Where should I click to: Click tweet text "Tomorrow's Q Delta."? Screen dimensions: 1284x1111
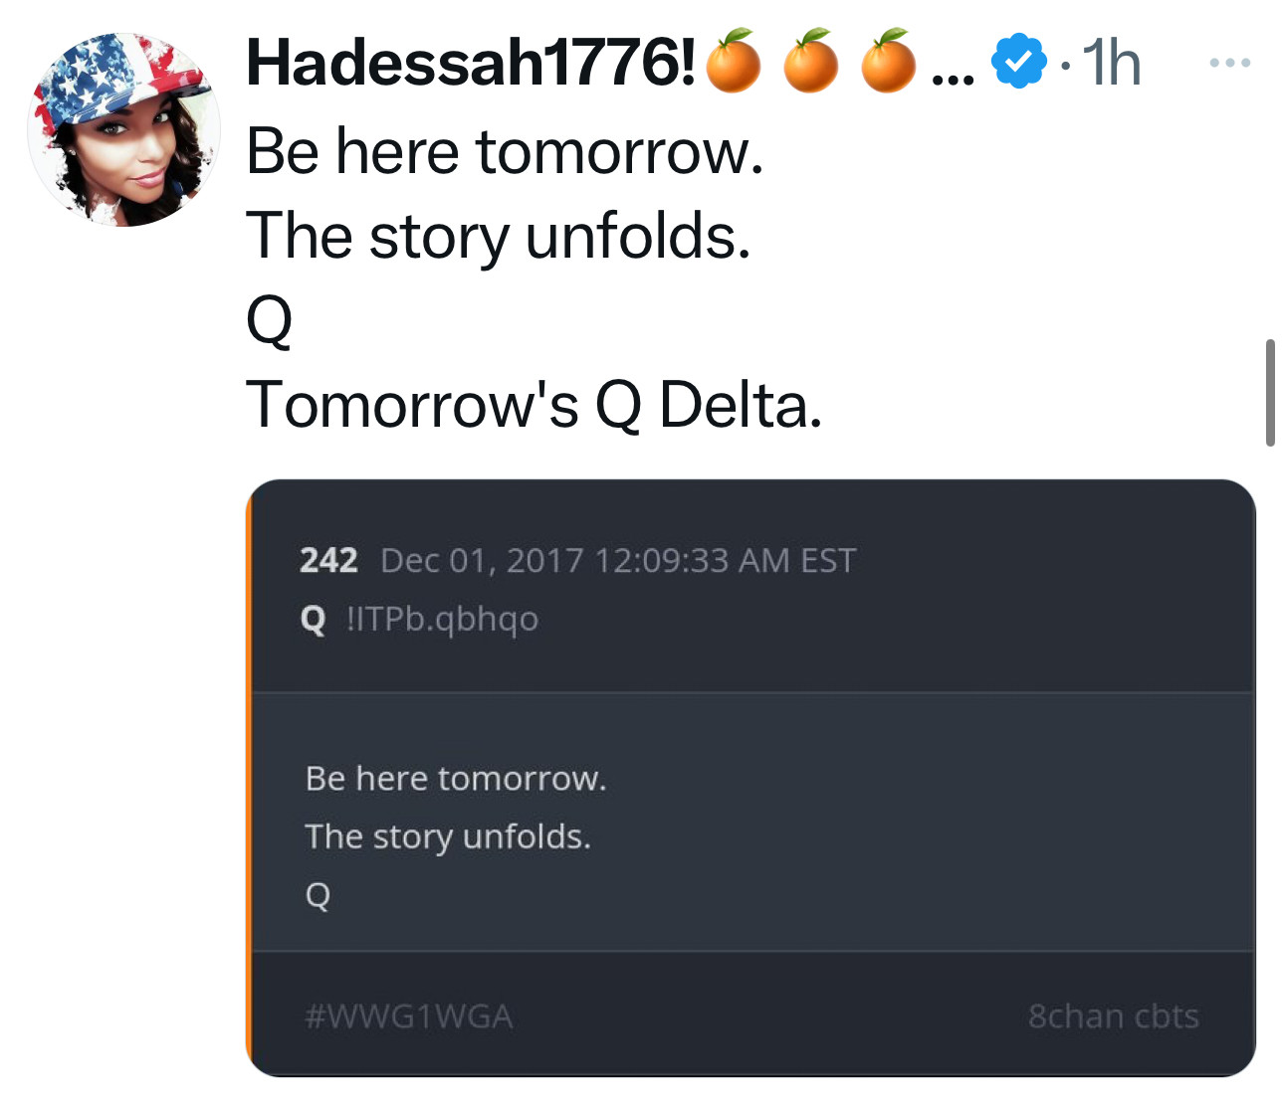coord(535,405)
